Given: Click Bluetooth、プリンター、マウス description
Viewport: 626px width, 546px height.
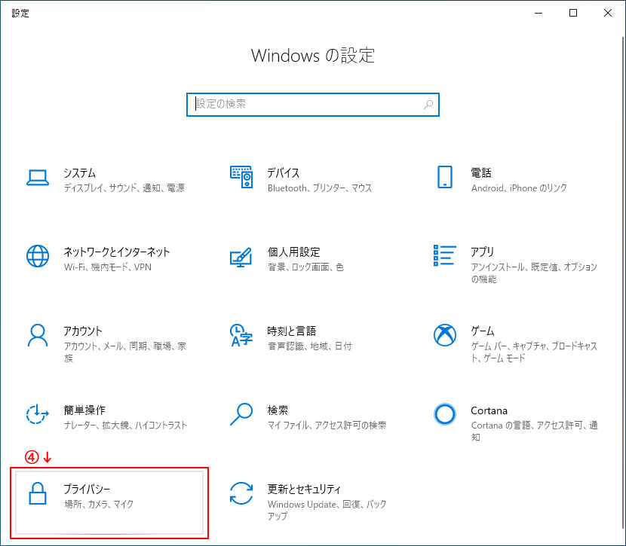Looking at the screenshot, I should [320, 188].
